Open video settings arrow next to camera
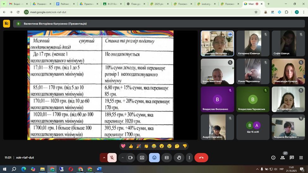This screenshot has width=308, height=173. (123, 158)
